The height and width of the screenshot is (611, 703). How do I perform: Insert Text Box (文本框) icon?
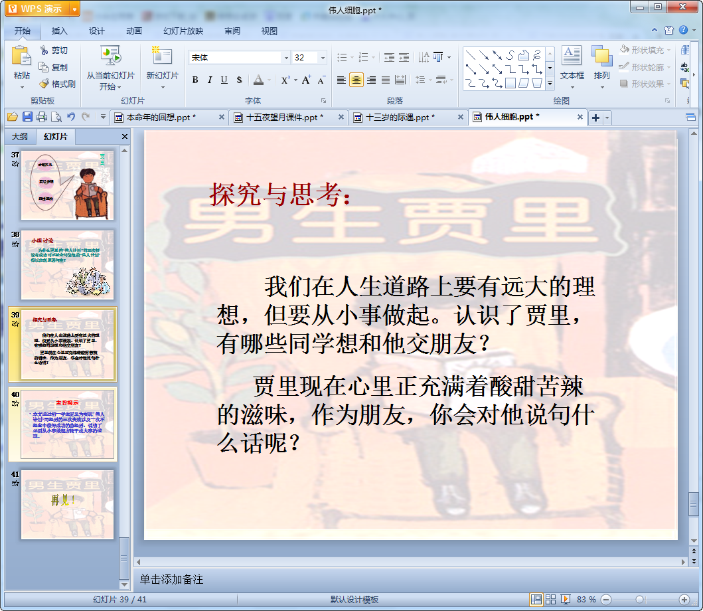coord(572,56)
